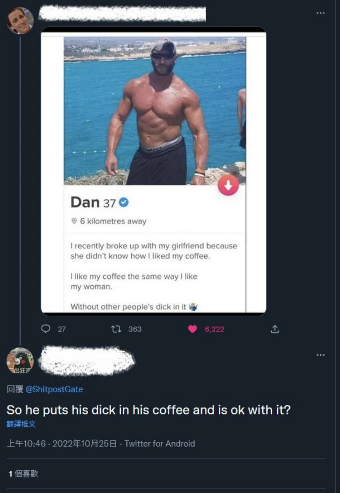This screenshot has width=340, height=493.
Task: Click the Twitter for Android source link
Action: [159, 443]
